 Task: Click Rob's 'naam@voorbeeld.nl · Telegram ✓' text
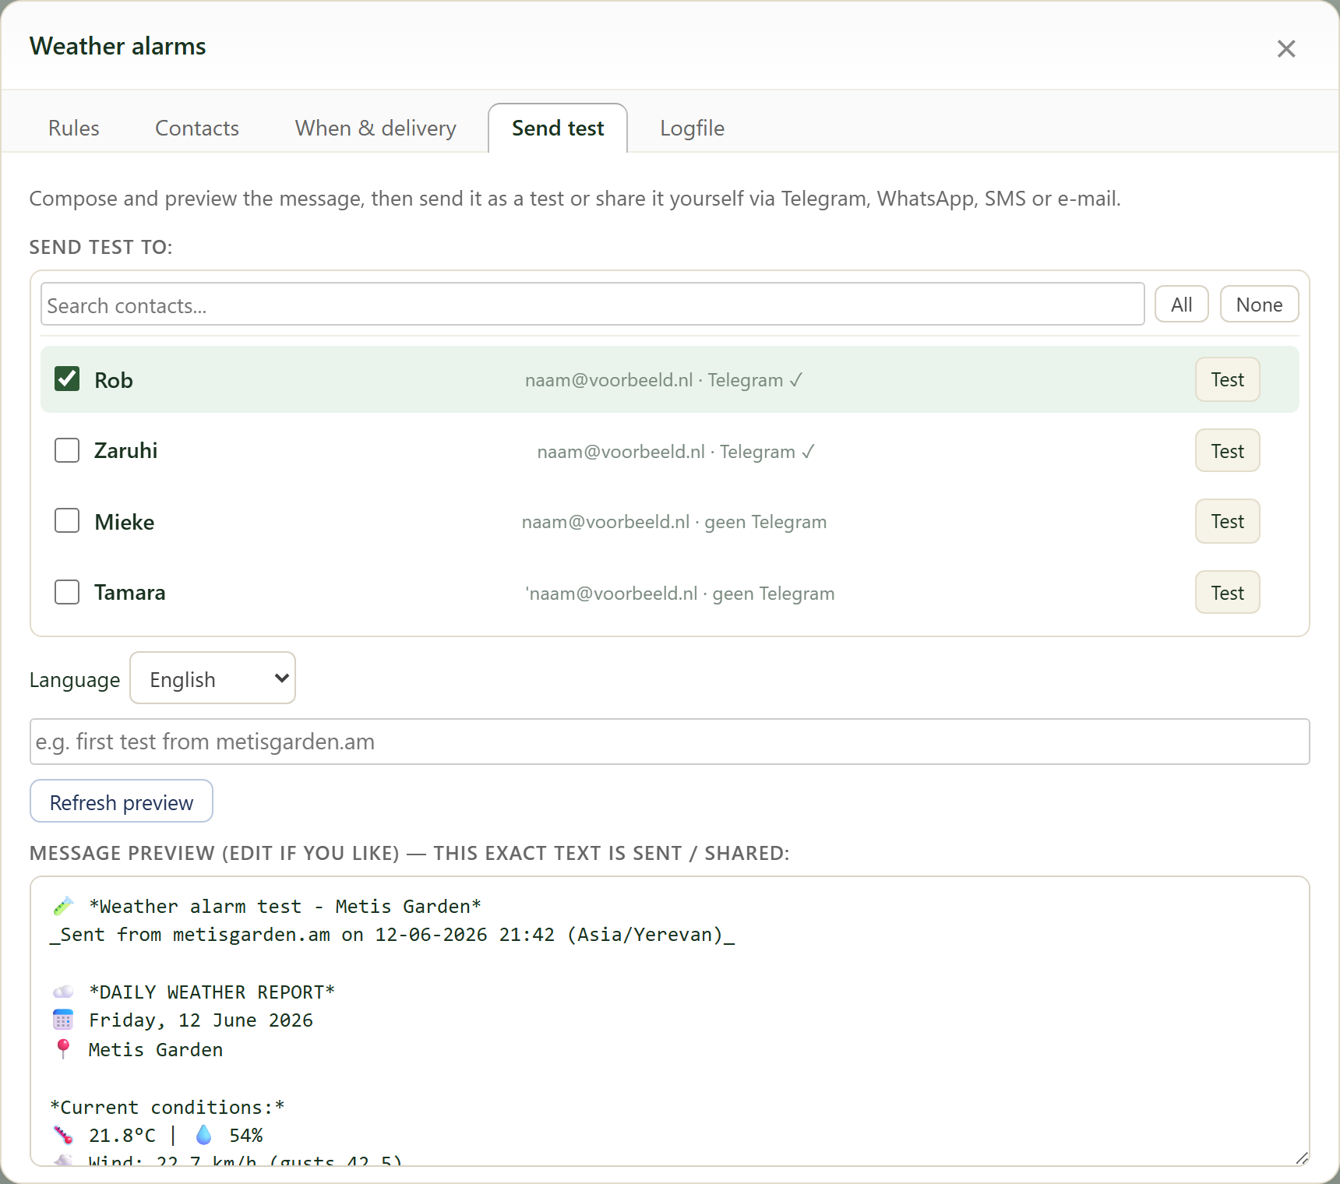(x=664, y=380)
